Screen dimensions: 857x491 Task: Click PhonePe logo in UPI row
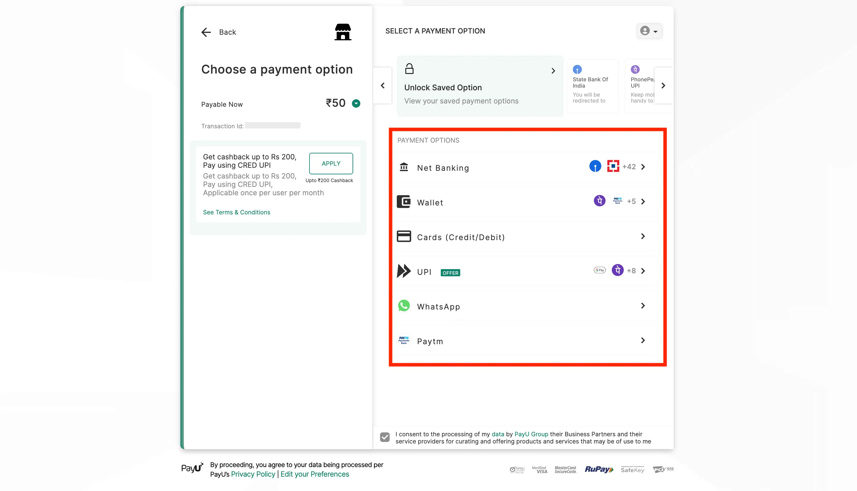pos(617,270)
